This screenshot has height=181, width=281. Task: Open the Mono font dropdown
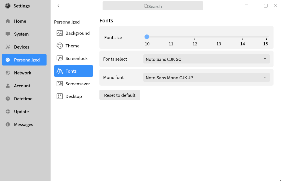(x=206, y=77)
